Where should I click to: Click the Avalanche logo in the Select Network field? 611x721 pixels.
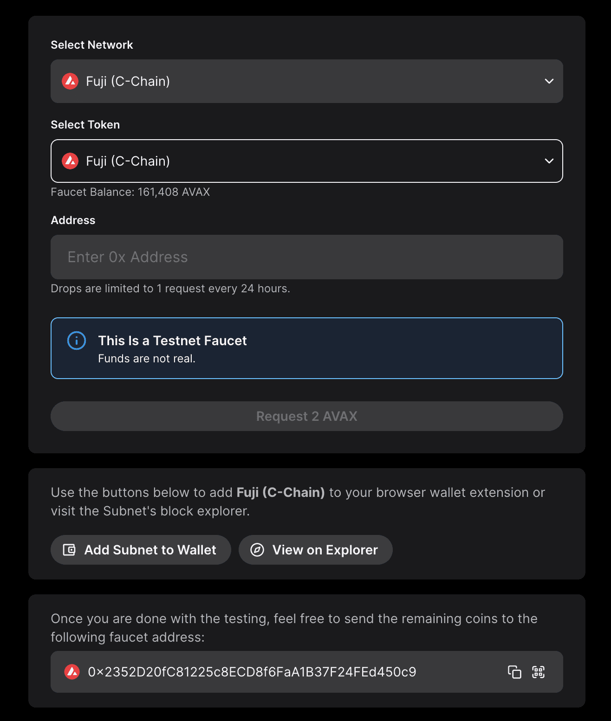[x=70, y=81]
